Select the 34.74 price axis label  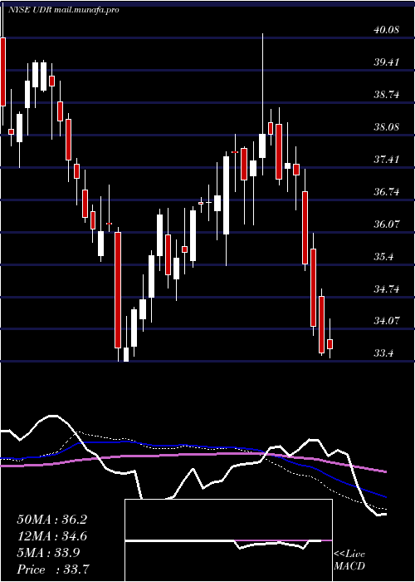point(387,289)
